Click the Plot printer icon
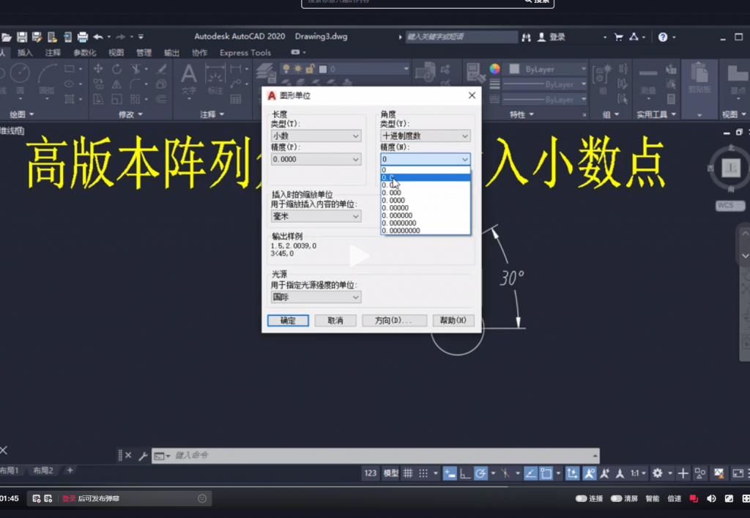This screenshot has height=518, width=750. click(82, 37)
